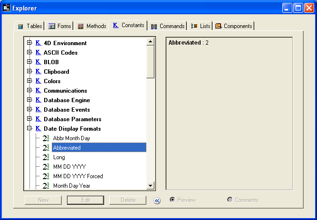The image size is (317, 220).
Task: Select the Comments radio button
Action: click(230, 200)
